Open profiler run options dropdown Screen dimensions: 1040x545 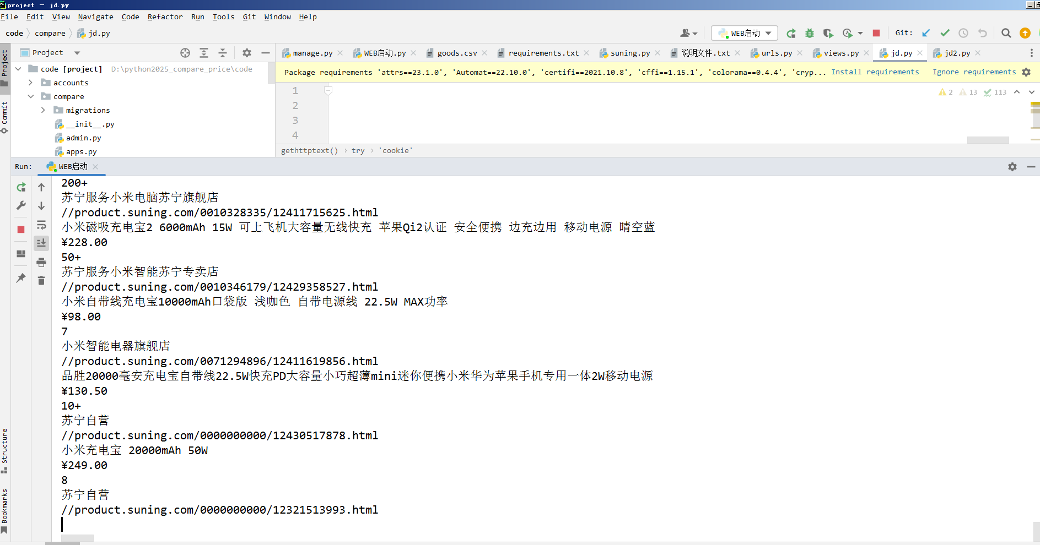pyautogui.click(x=860, y=33)
